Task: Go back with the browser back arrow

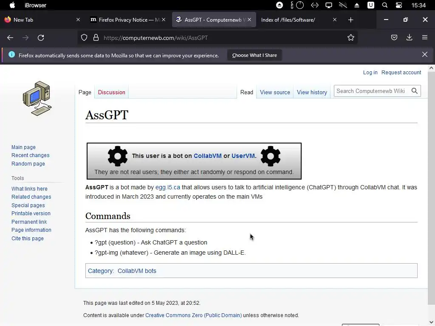Action: (10, 38)
